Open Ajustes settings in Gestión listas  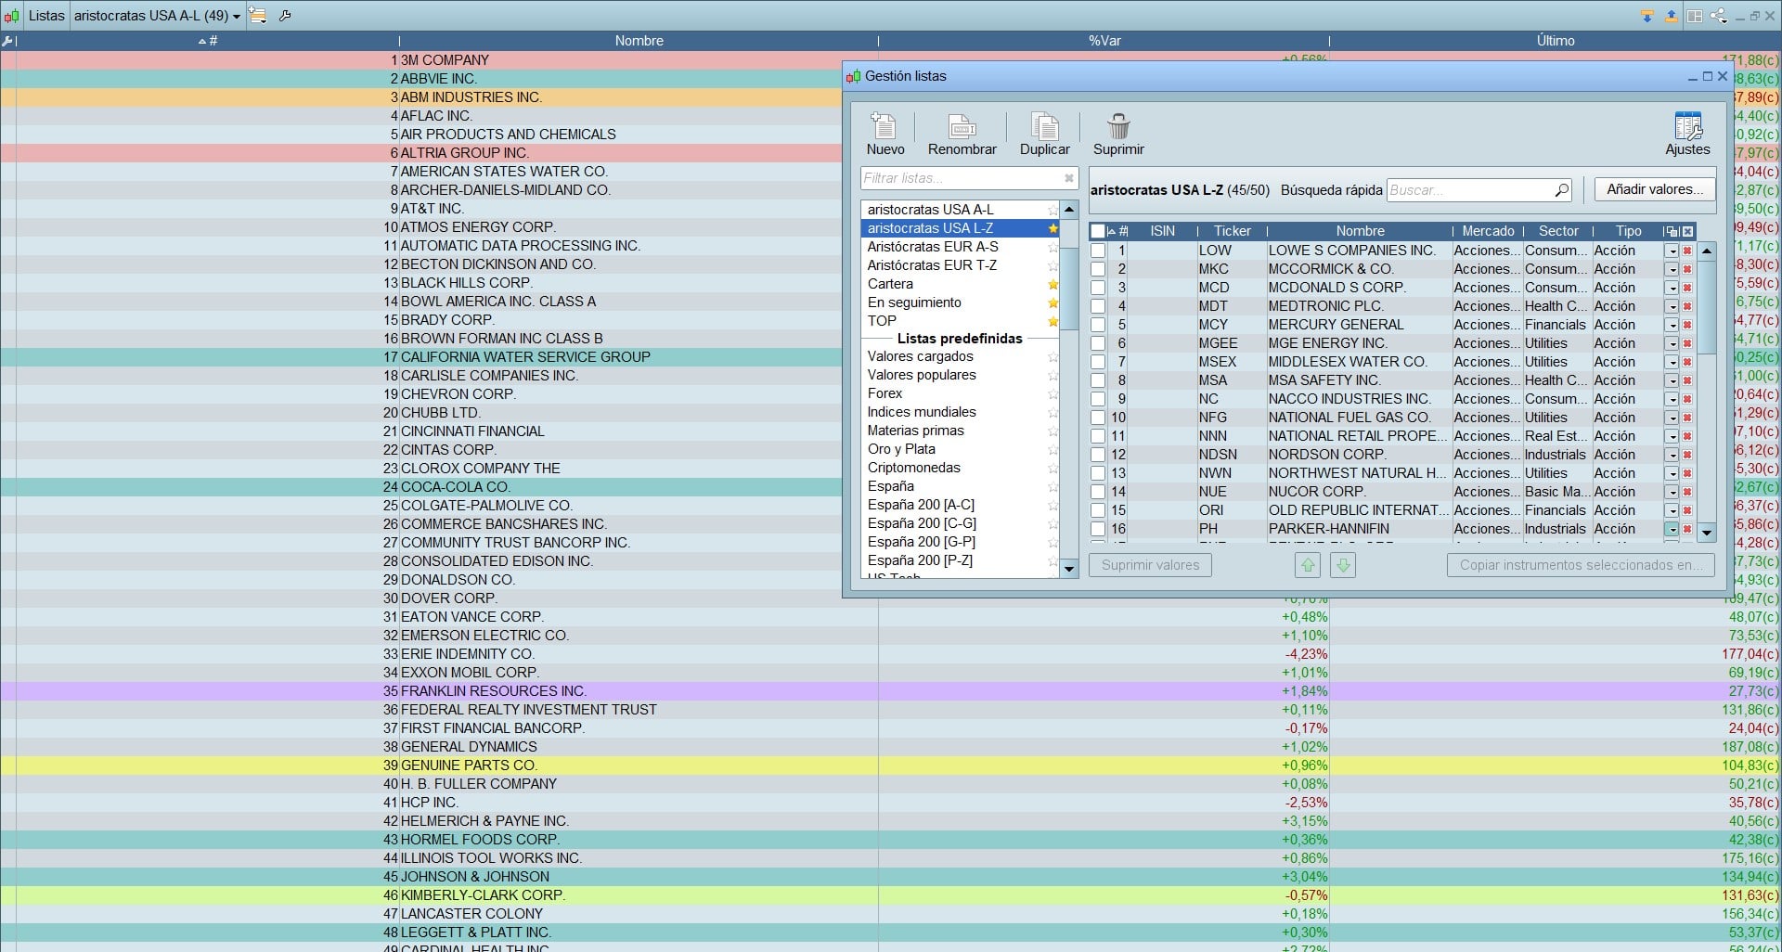point(1687,134)
